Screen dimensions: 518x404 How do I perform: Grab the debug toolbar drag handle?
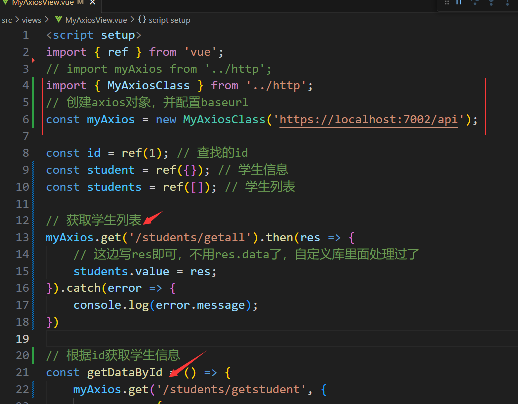[x=447, y=2]
